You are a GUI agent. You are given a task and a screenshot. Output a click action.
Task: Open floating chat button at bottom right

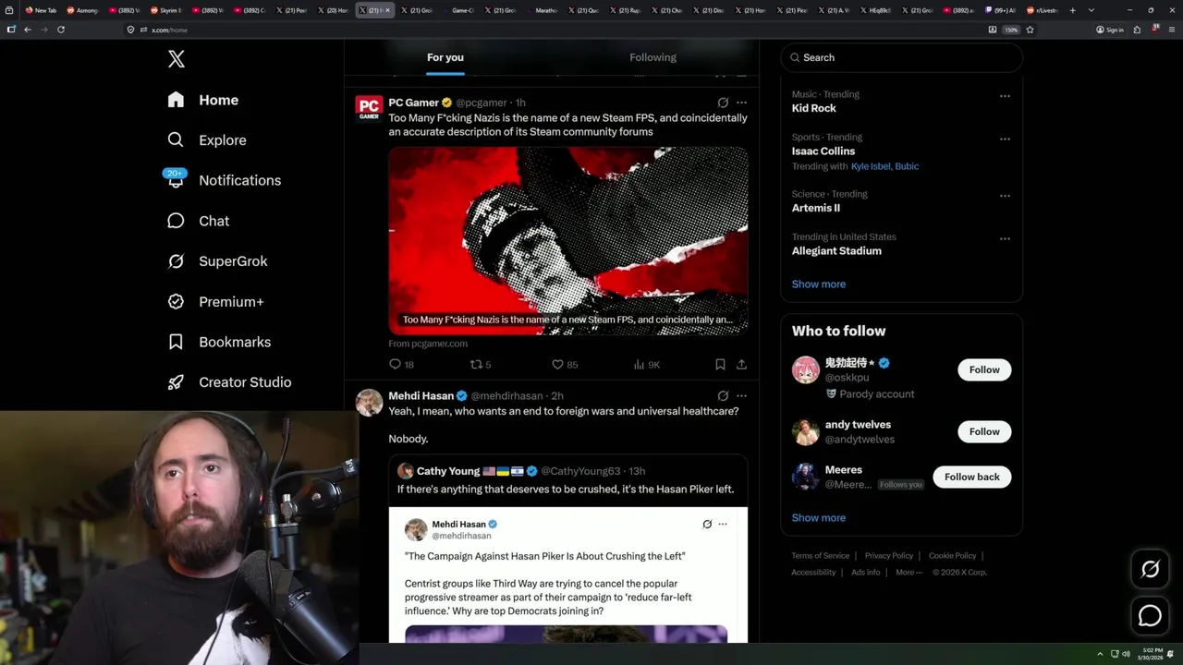pos(1150,615)
